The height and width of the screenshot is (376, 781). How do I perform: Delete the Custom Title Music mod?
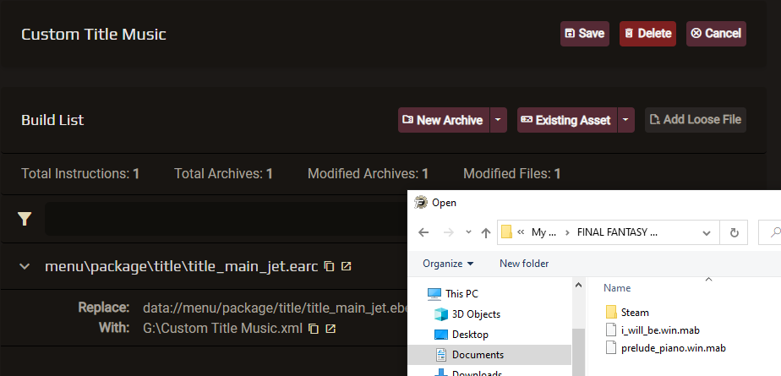(x=648, y=33)
